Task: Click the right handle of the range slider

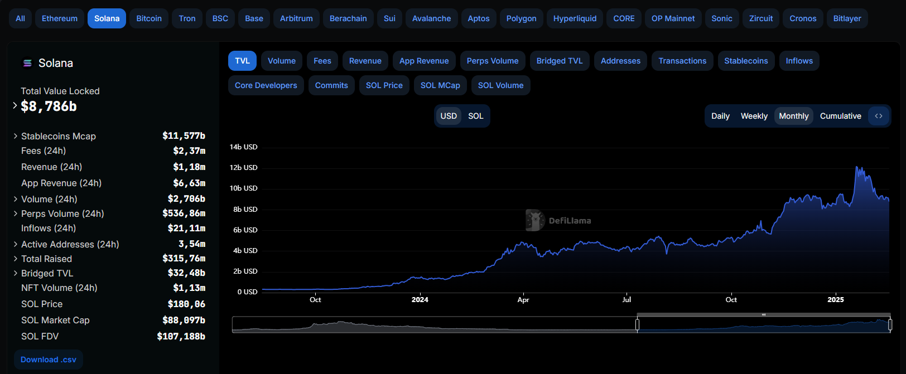Action: pos(890,324)
